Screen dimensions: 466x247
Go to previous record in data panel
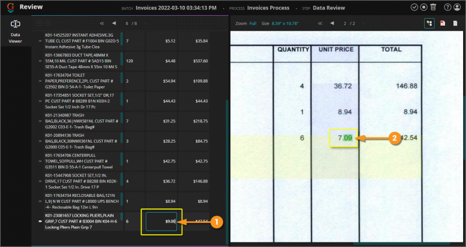[114, 23]
